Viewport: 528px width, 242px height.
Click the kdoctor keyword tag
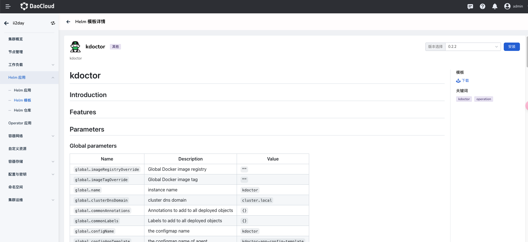[464, 99]
